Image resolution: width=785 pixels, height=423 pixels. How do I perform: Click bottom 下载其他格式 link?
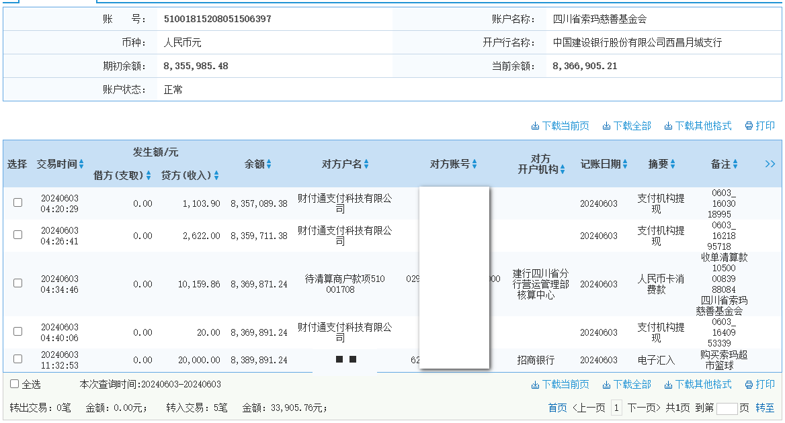698,385
